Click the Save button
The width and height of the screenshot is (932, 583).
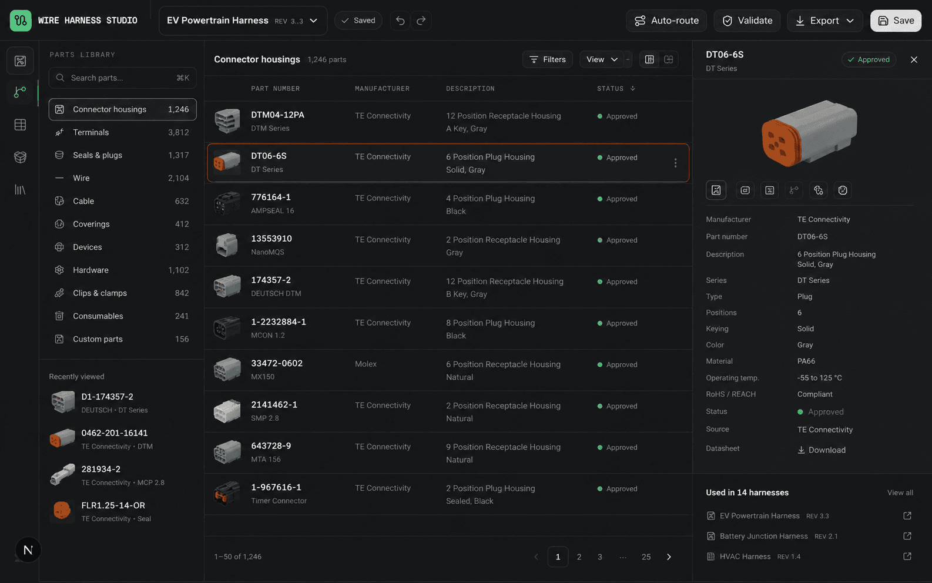click(x=896, y=21)
